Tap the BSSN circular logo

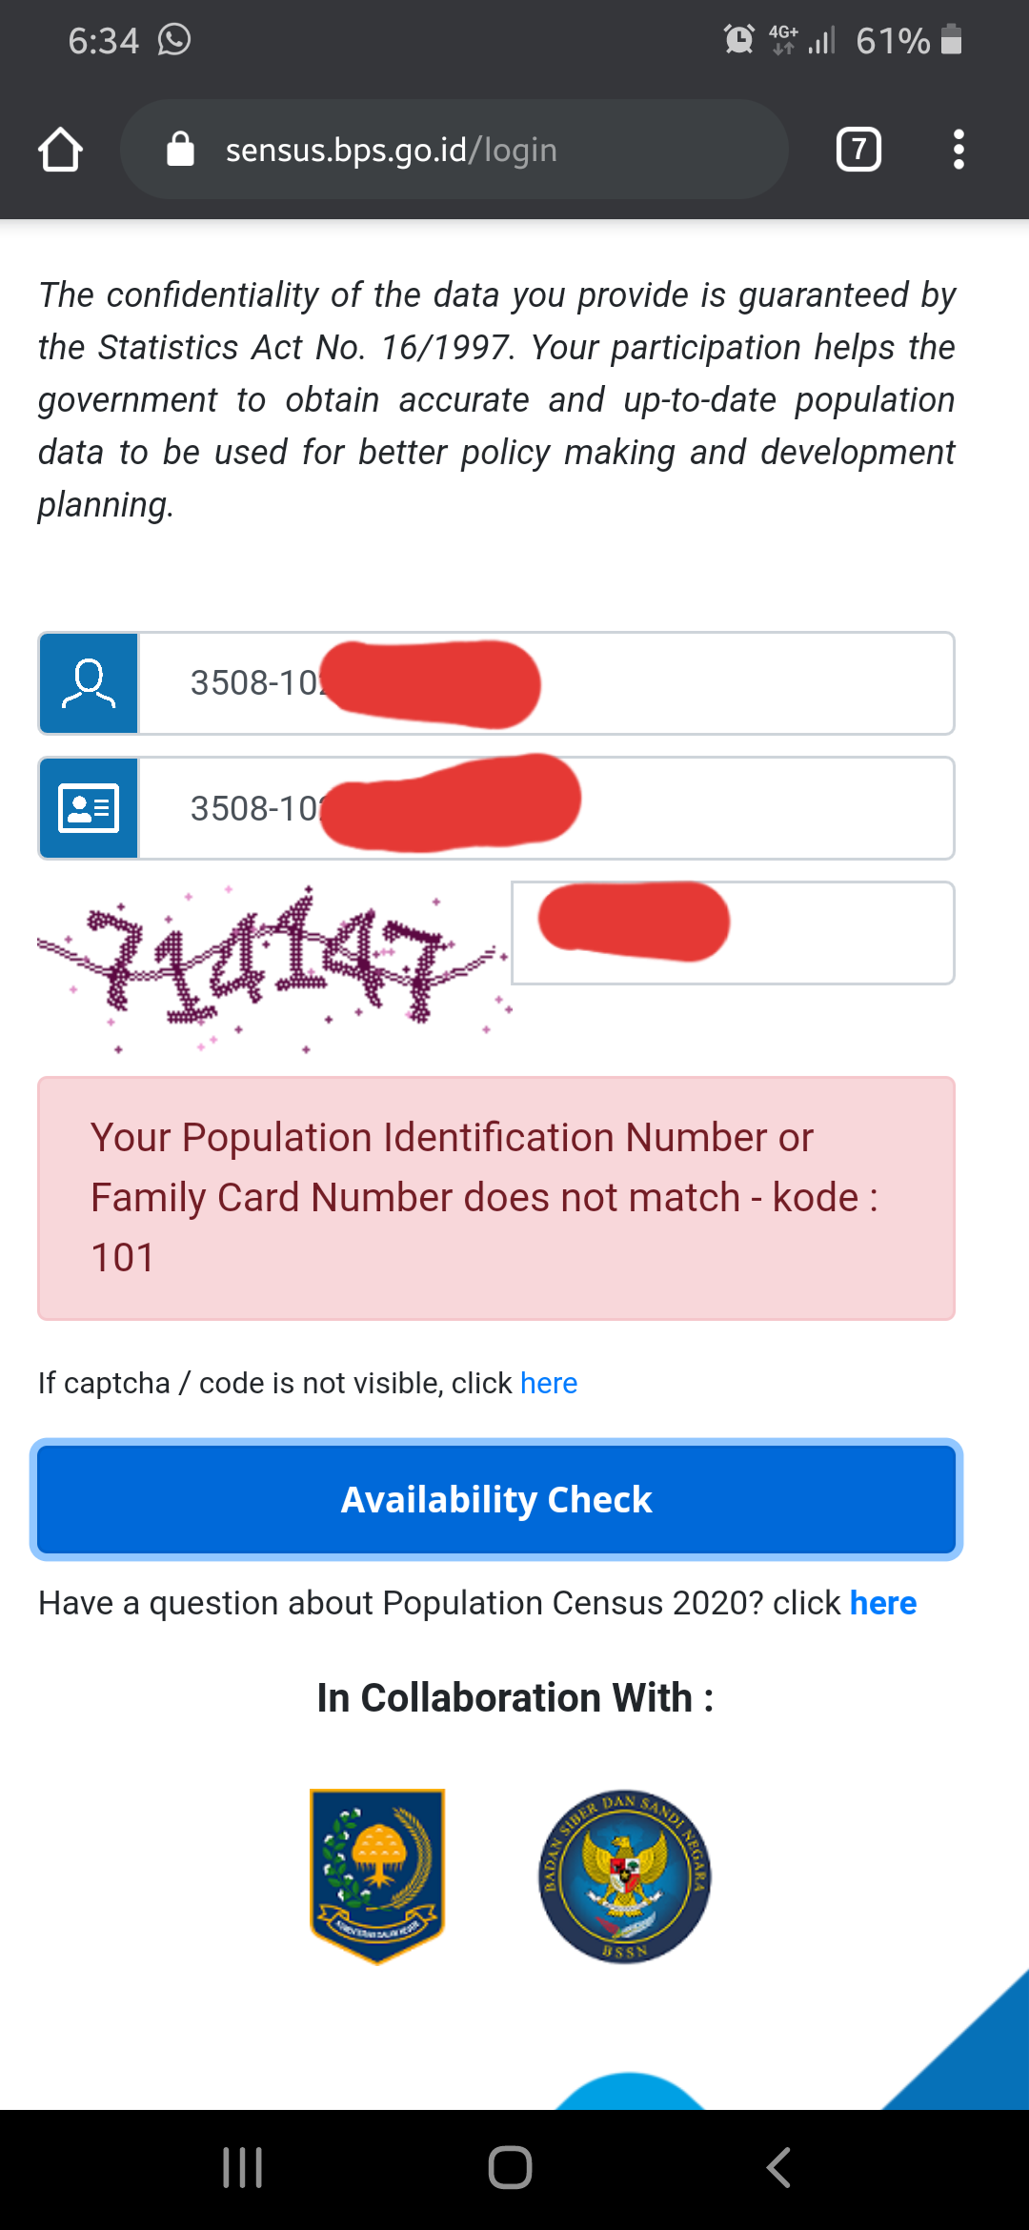[625, 1876]
